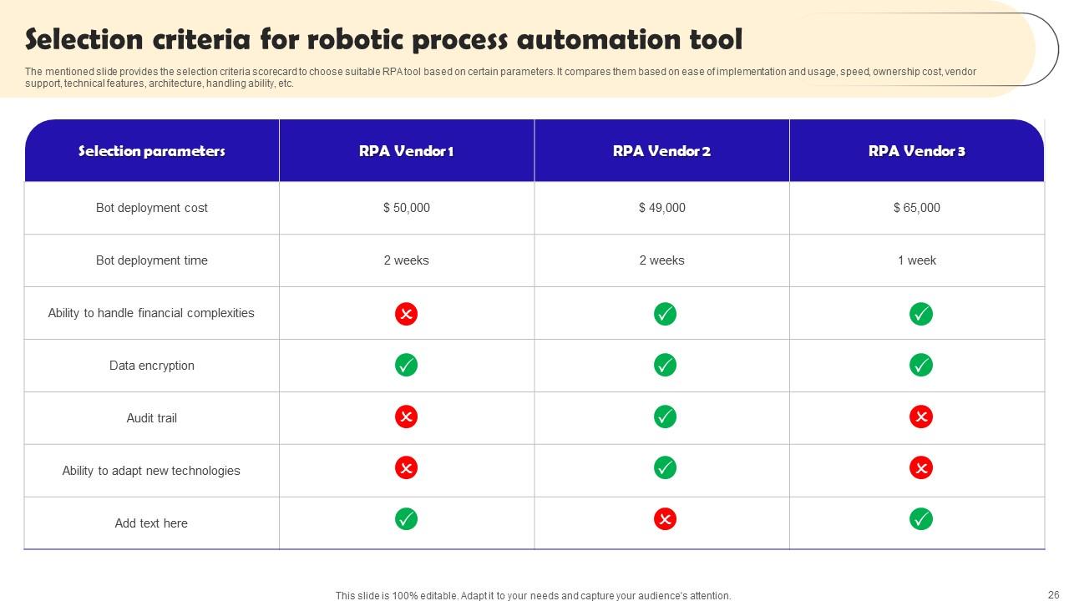Click the $ 49,000 deployment cost cell

coord(661,208)
